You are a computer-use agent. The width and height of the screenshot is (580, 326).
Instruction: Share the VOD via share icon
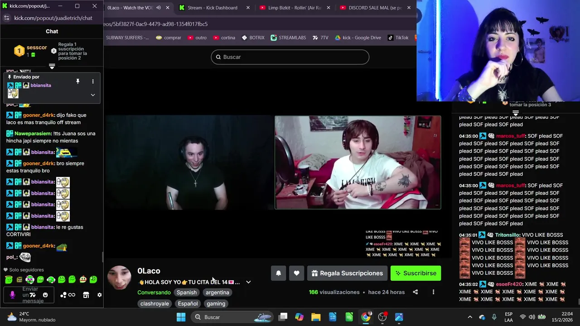(415, 292)
